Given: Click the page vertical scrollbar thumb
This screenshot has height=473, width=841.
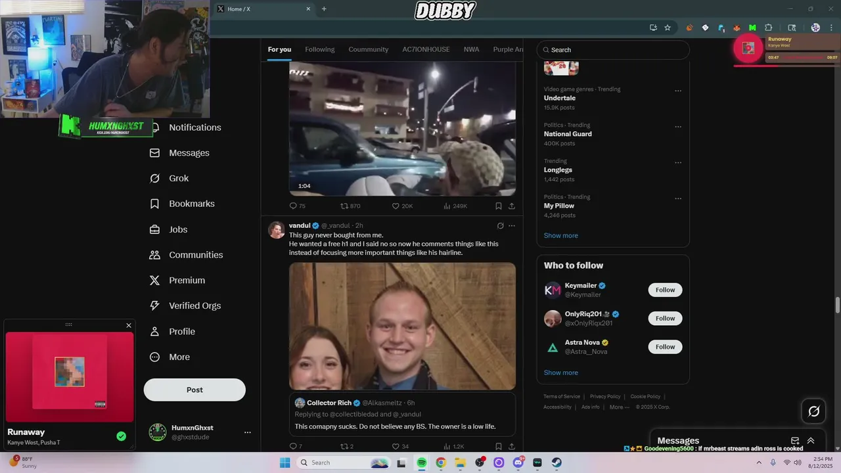Looking at the screenshot, I should pos(838,305).
